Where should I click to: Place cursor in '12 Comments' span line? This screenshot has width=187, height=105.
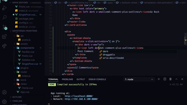coord(83,68)
